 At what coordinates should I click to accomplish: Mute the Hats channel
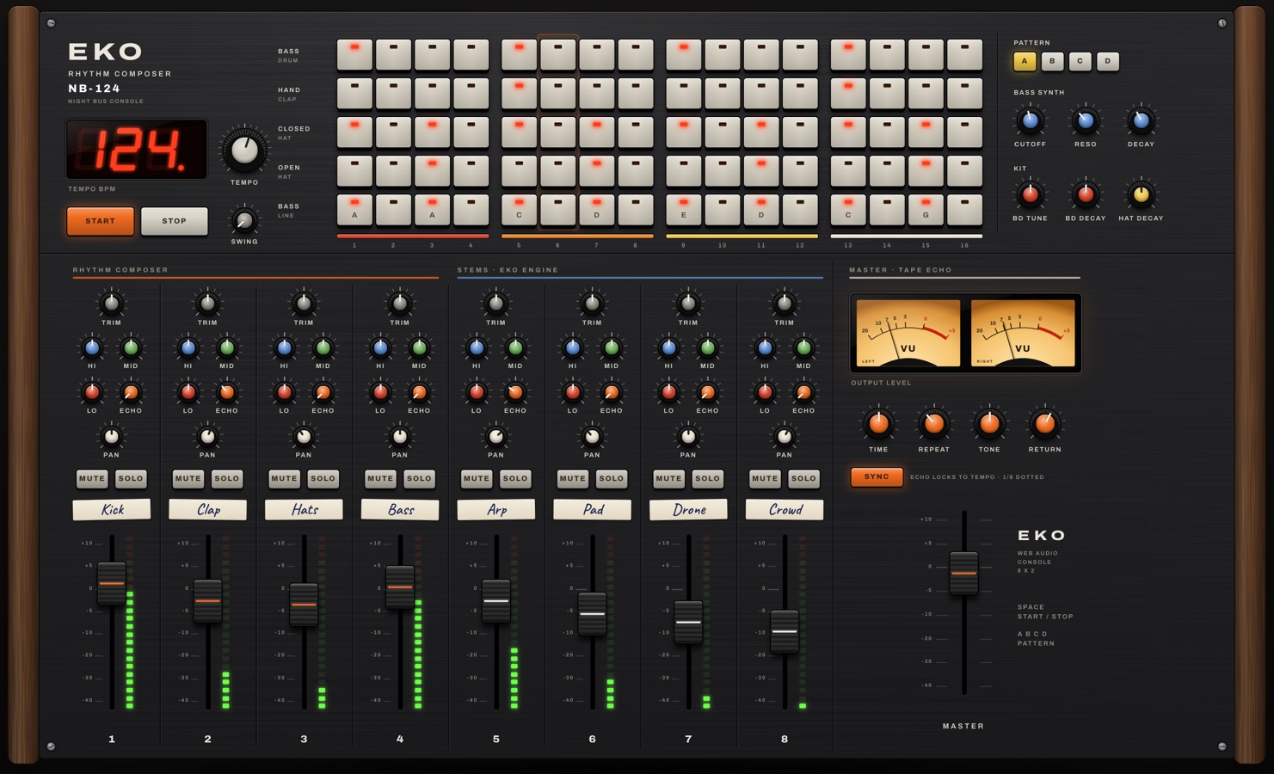(284, 478)
